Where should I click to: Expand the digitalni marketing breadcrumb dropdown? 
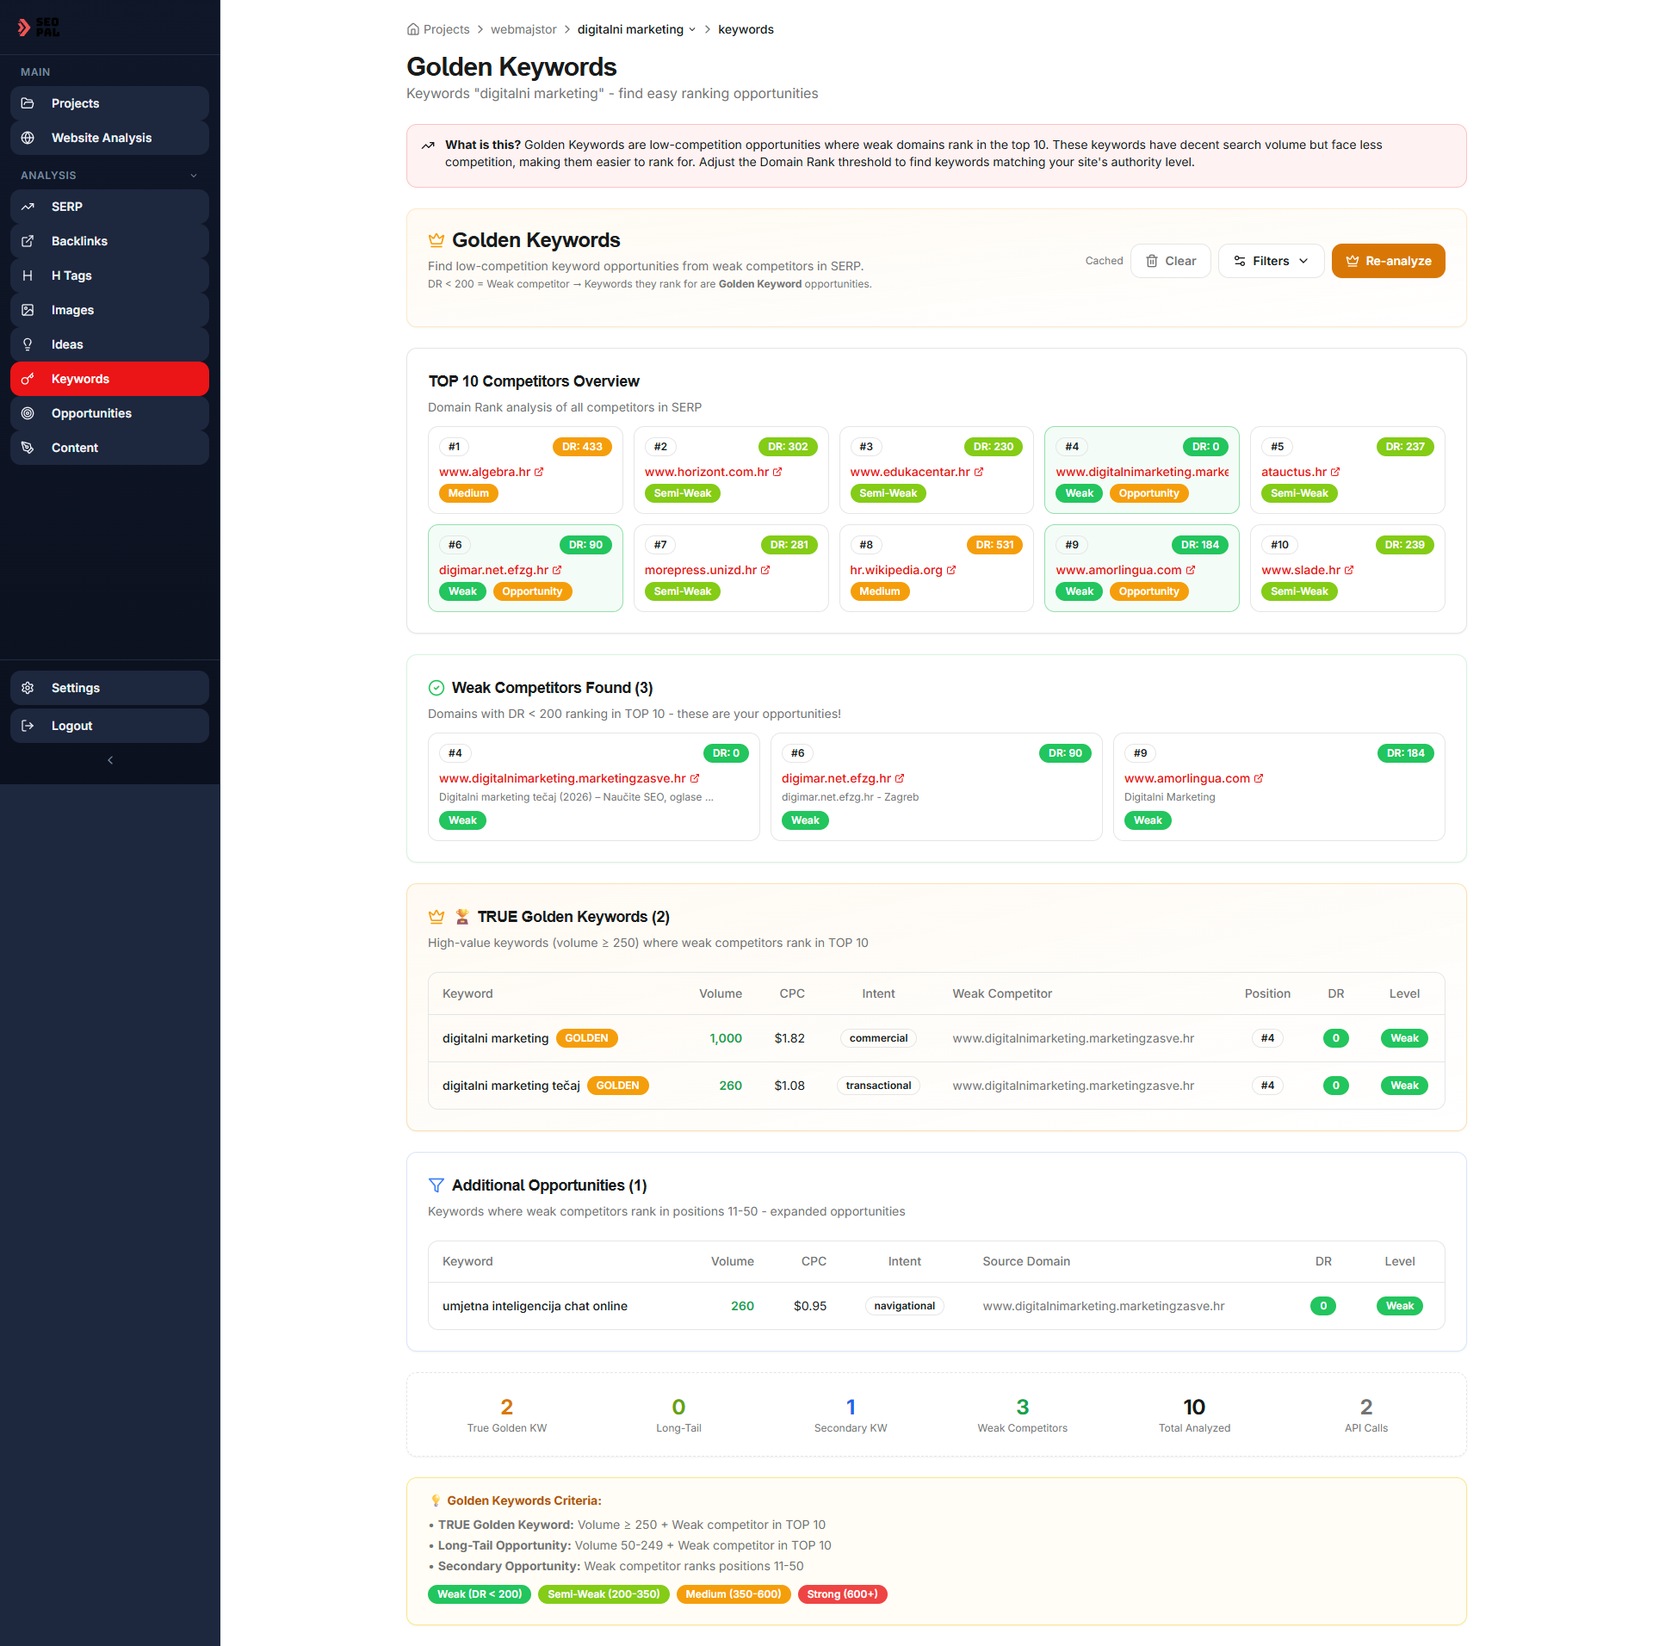(x=692, y=29)
